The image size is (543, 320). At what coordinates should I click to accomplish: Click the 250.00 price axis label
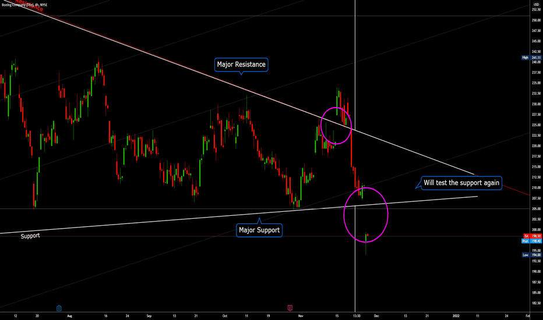(536, 20)
